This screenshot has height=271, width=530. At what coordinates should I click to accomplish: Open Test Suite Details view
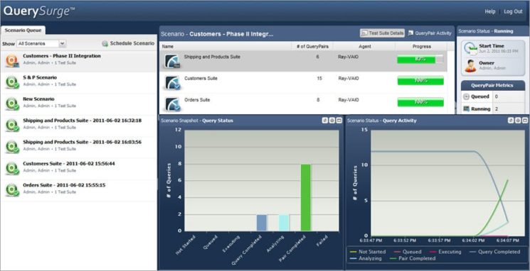tap(382, 33)
